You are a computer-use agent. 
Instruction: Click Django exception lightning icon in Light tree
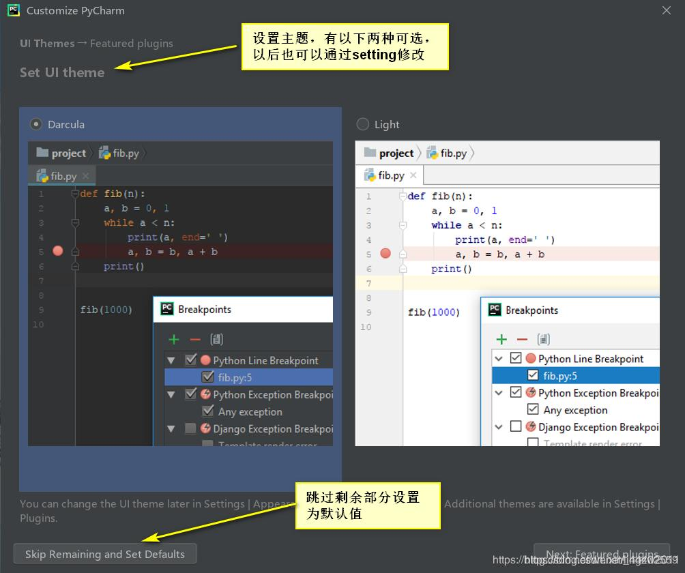click(531, 427)
